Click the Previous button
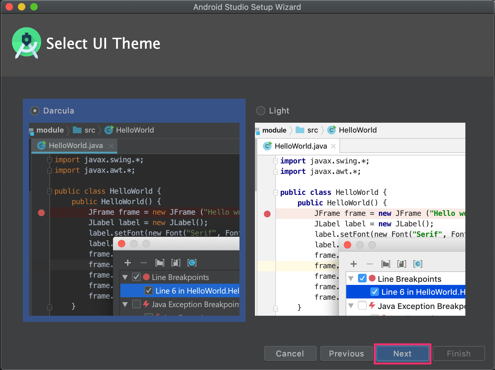 pos(346,354)
